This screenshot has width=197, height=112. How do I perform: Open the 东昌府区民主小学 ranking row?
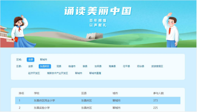click(x=98, y=100)
